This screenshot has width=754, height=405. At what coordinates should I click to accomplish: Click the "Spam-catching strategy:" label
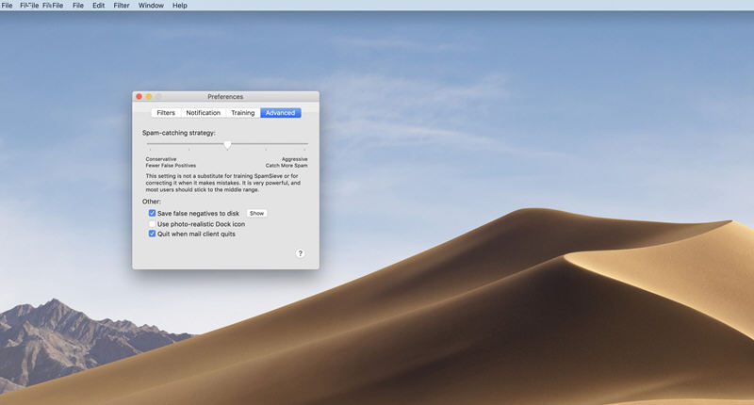click(178, 133)
